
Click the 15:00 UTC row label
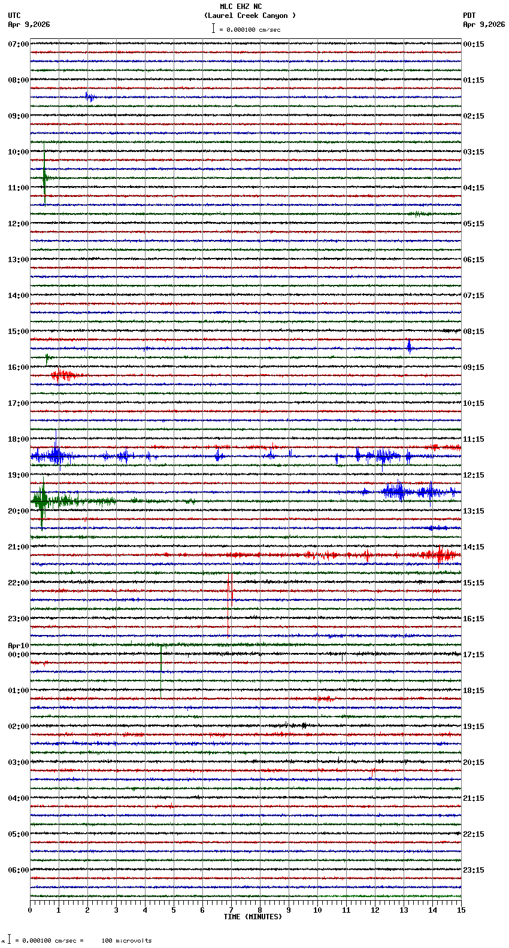[x=19, y=332]
